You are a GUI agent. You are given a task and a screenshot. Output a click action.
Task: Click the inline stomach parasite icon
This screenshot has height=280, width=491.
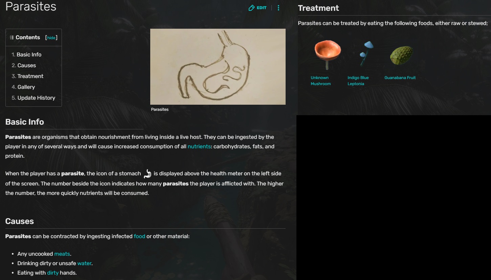click(147, 174)
